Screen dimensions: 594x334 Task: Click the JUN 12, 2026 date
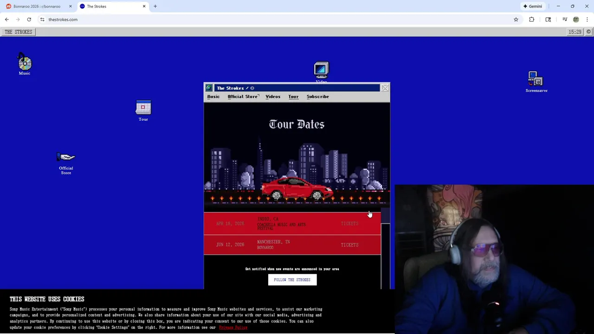tap(230, 244)
